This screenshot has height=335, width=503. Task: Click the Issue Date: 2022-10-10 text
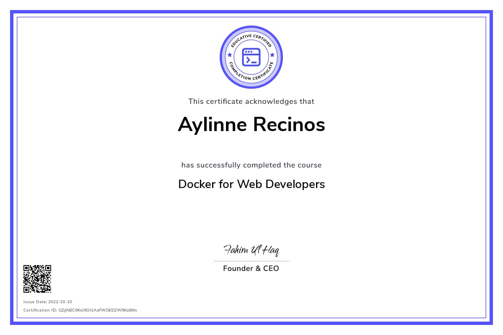pos(48,301)
